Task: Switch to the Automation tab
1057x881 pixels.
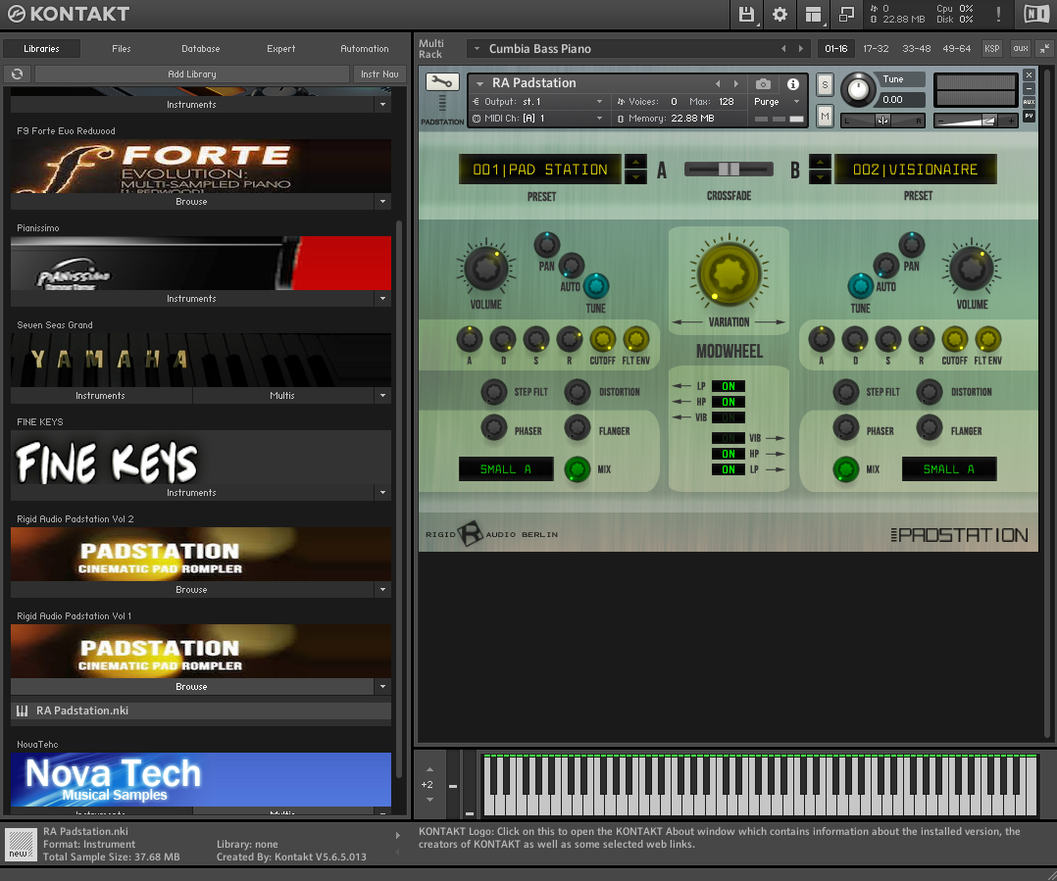Action: 365,48
